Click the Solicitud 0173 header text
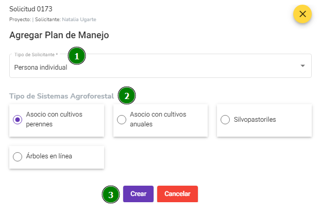Viewport: 319px width, 212px height. (x=31, y=9)
